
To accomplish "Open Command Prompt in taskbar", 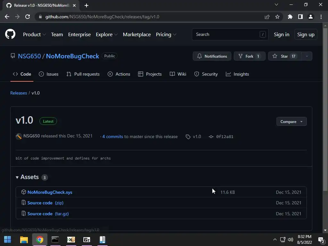I will [55, 240].
